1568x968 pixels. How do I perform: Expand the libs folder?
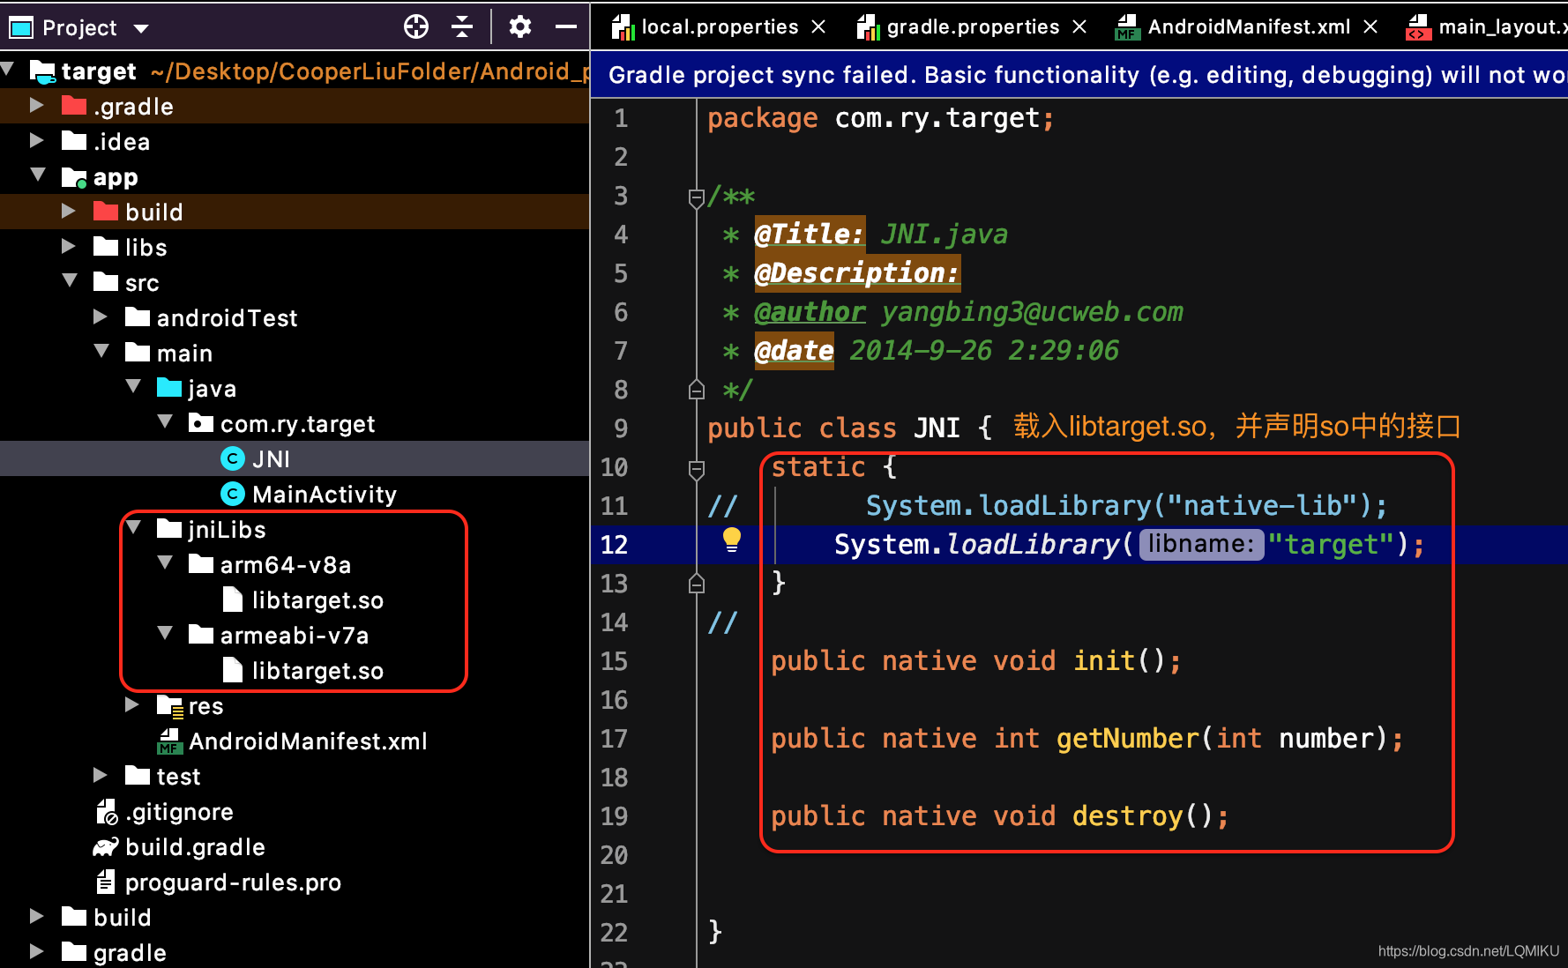coord(68,246)
